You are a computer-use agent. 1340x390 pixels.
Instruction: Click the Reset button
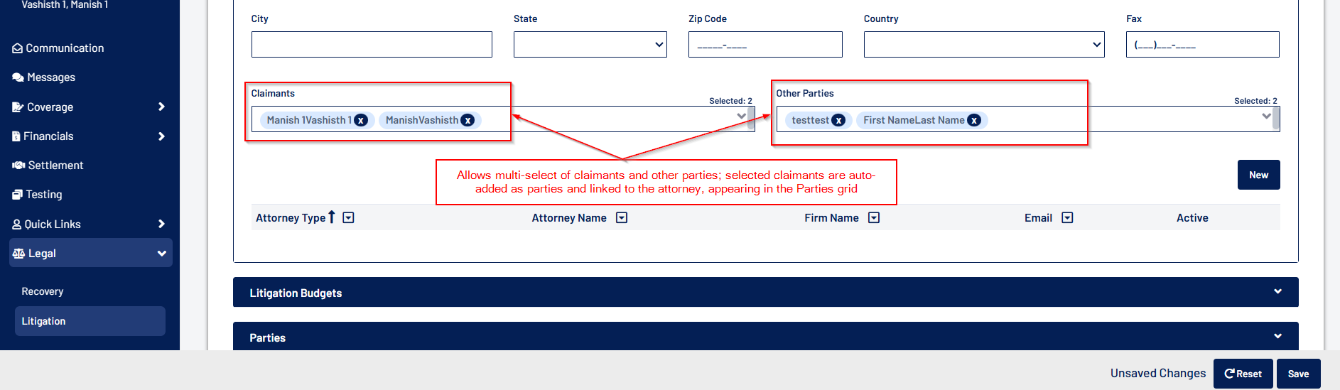click(1243, 374)
